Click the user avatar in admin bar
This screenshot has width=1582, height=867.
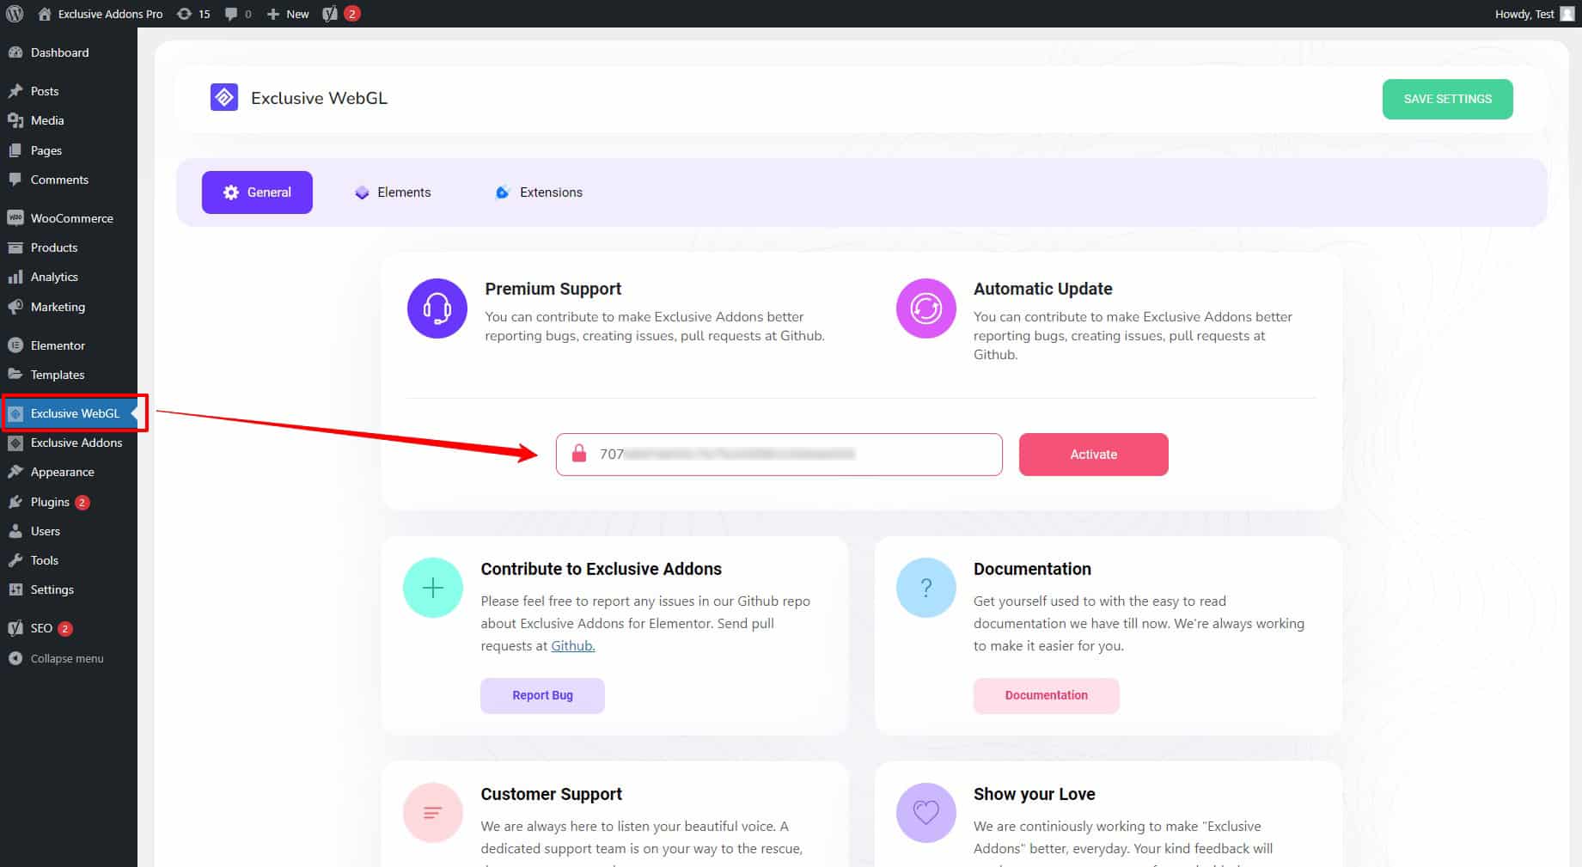coord(1567,14)
